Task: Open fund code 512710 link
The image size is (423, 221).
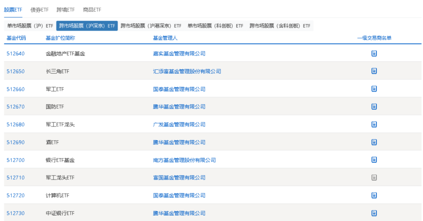Action: click(16, 178)
